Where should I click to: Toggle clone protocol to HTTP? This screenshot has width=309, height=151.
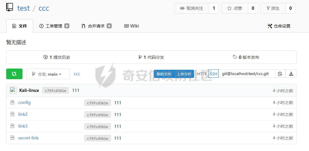[202, 74]
